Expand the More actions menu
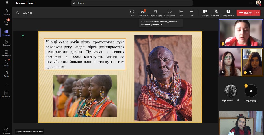 pyautogui.click(x=192, y=12)
